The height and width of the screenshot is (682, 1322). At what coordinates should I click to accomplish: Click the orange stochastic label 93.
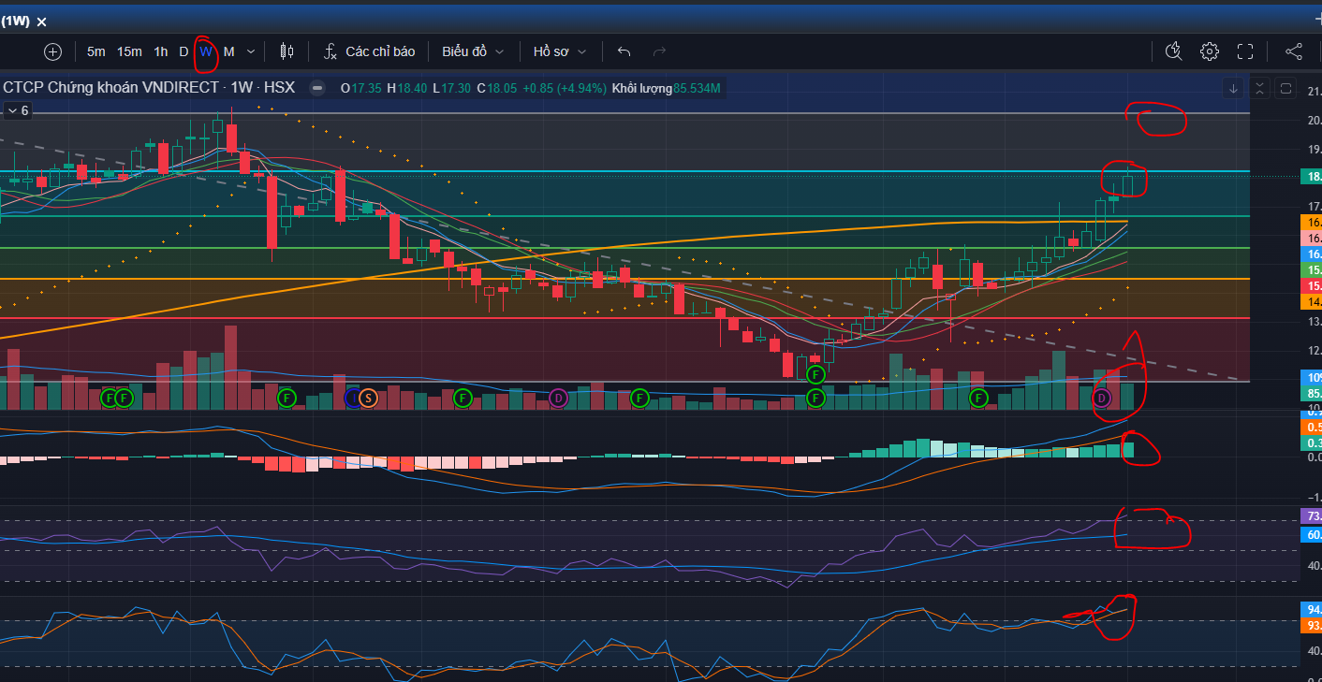[x=1312, y=626]
